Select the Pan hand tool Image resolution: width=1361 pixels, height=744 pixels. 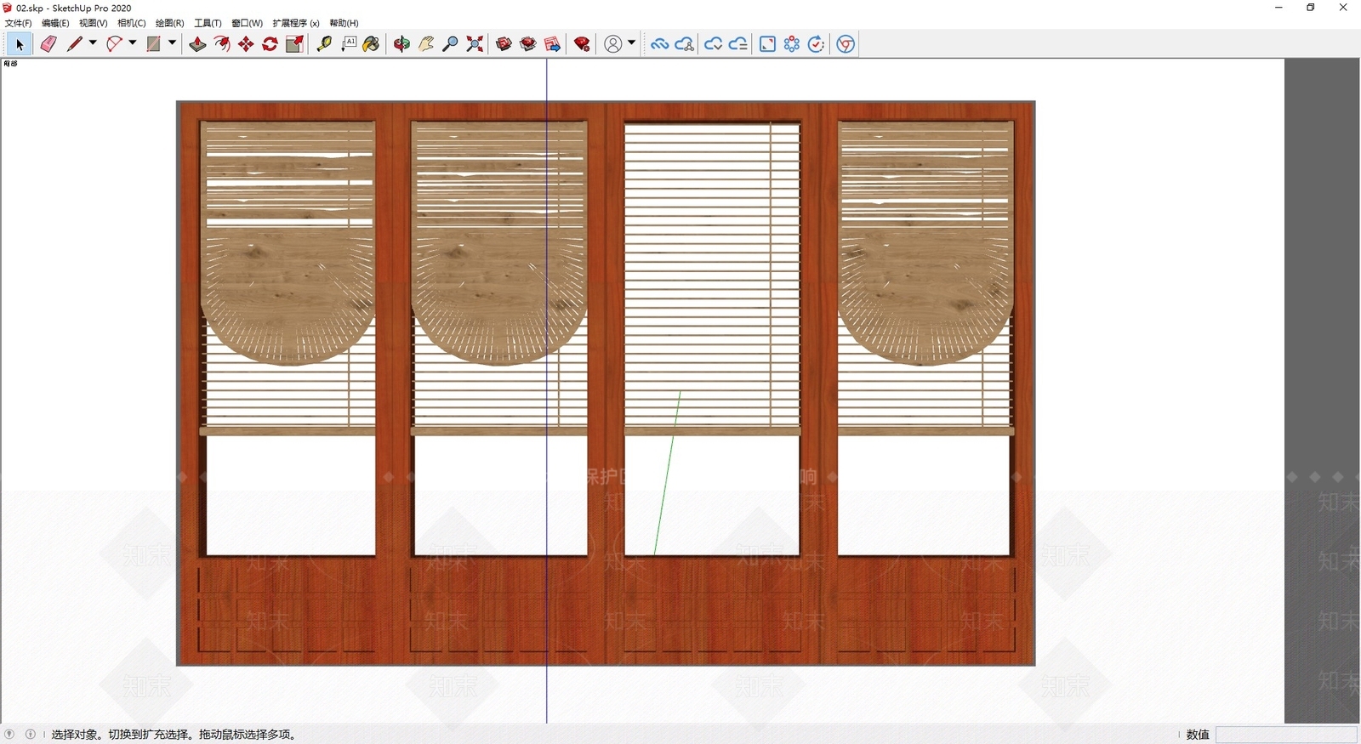pos(426,44)
